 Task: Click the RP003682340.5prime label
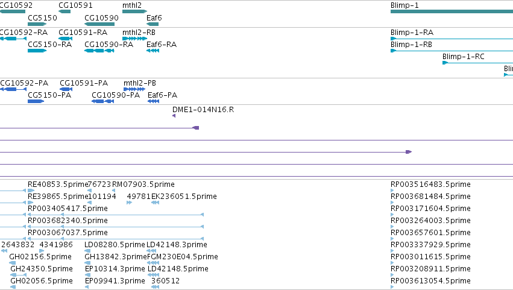(x=68, y=221)
